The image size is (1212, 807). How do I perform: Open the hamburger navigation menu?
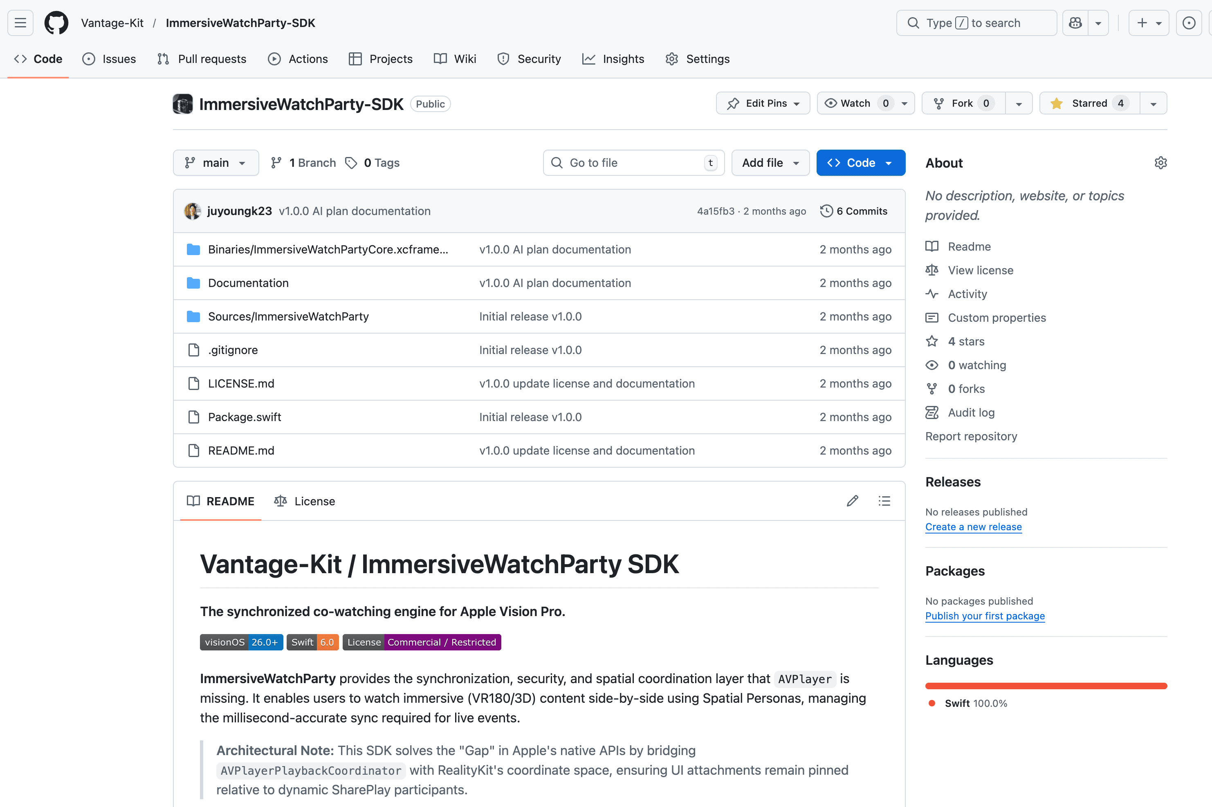click(x=20, y=22)
